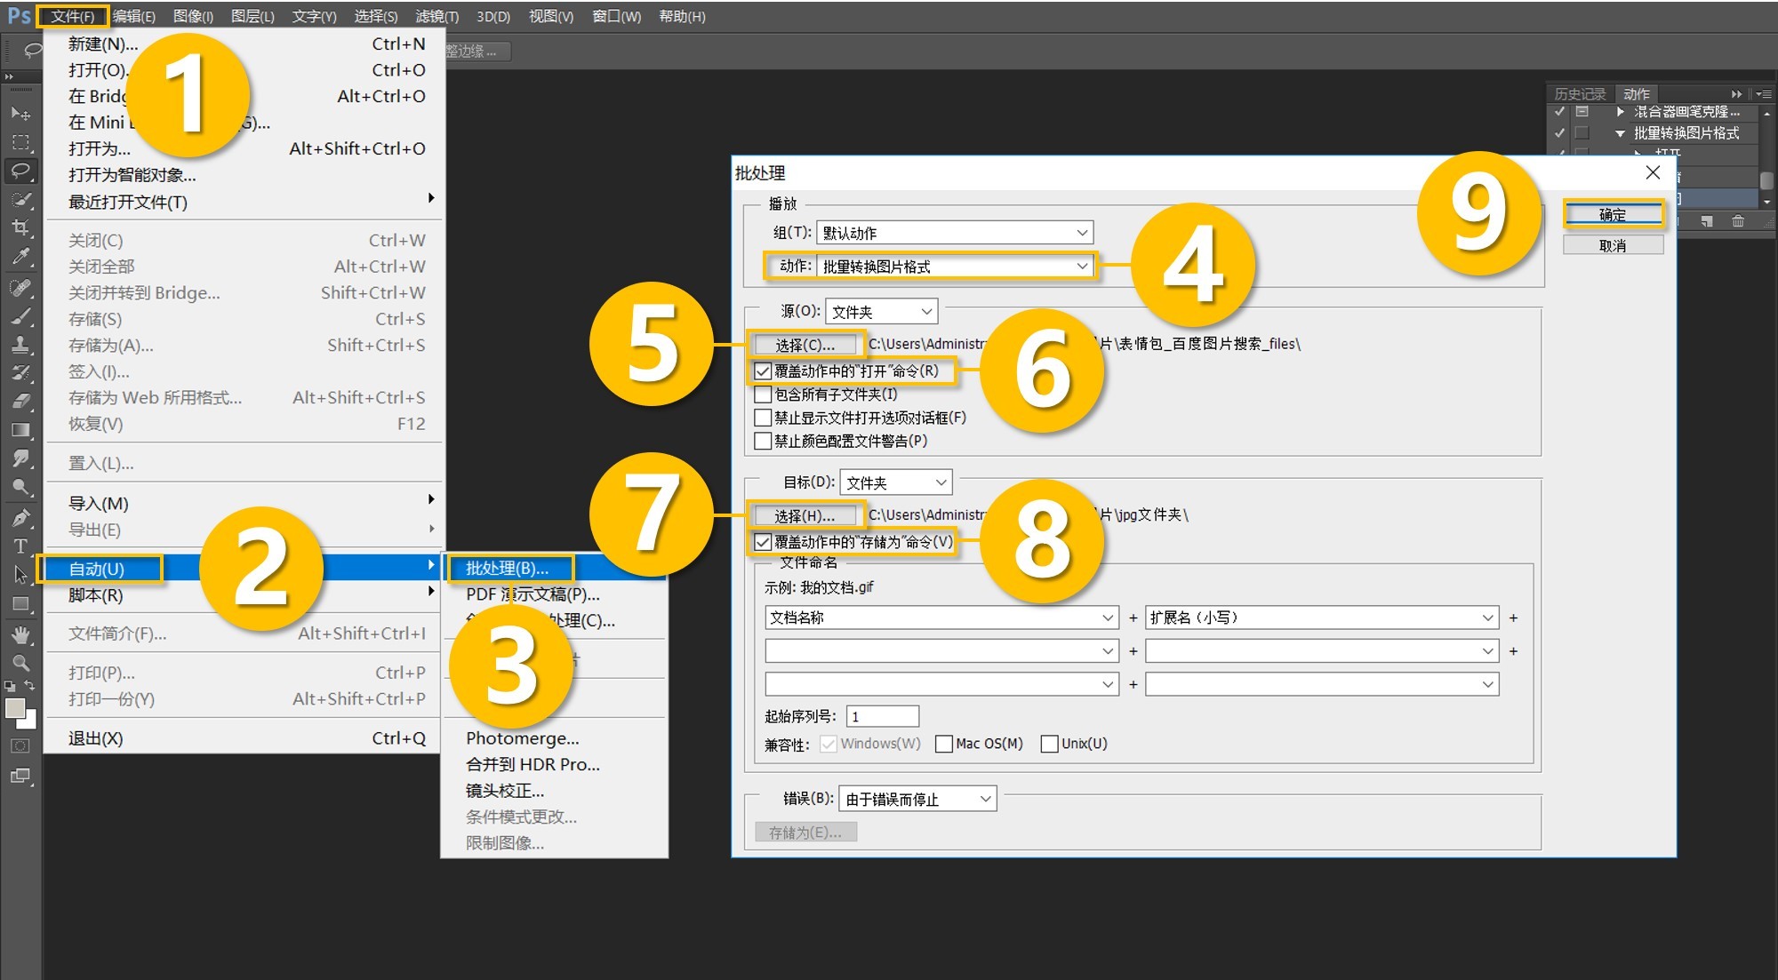Change screen mode icon in toolbox

click(x=20, y=776)
